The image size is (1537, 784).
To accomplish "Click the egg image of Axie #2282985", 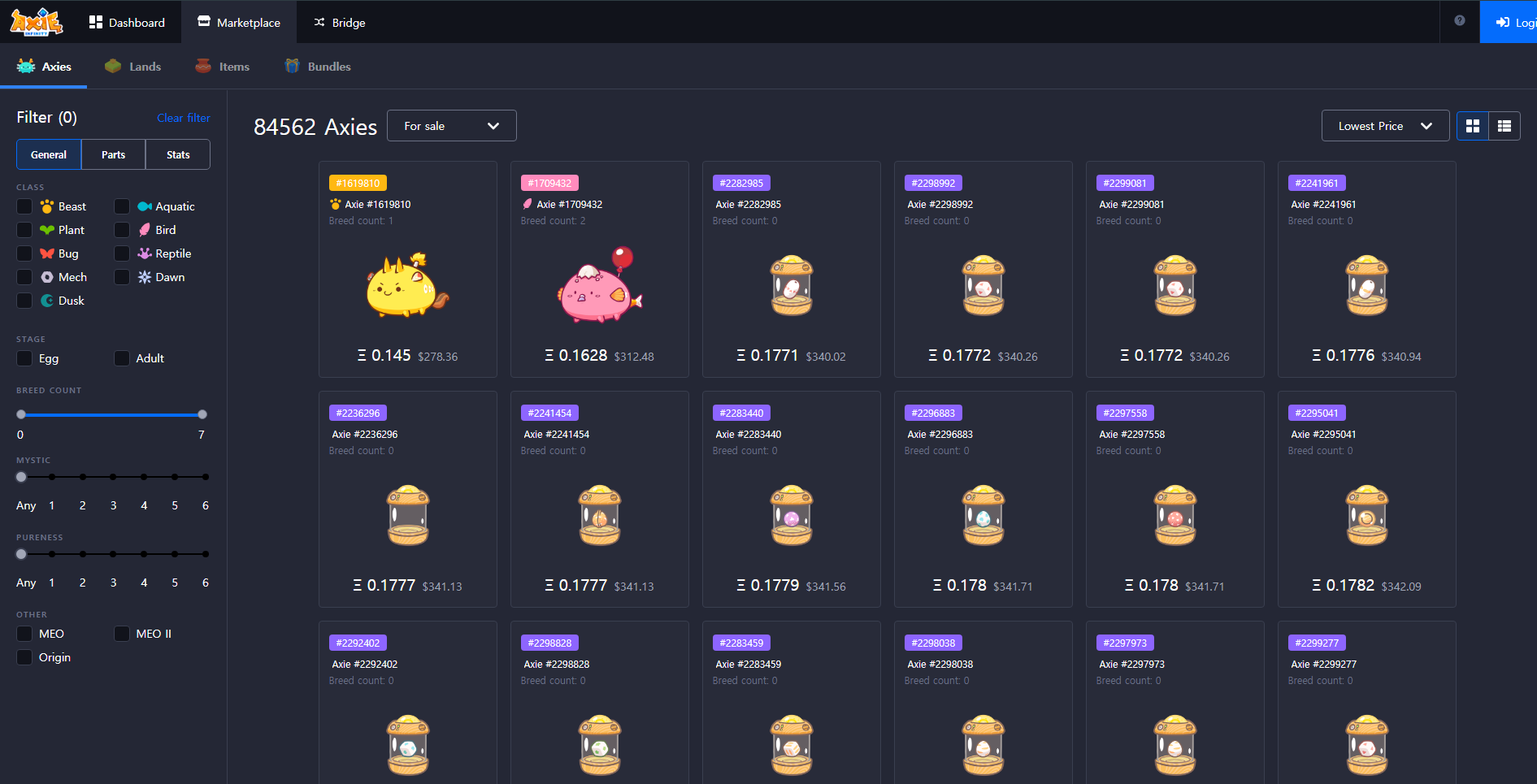I will pos(792,285).
